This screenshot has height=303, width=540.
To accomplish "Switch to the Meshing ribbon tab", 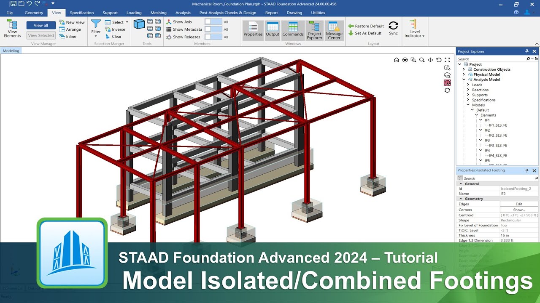I will click(x=159, y=13).
